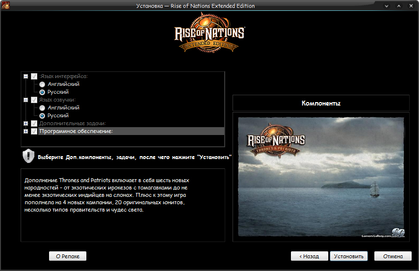Viewport: 419px width, 271px height.
Task: Click the Thrones & Patriots preview image
Action: click(321, 177)
